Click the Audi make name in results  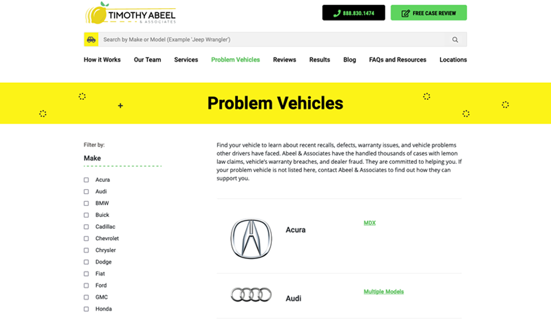(294, 298)
